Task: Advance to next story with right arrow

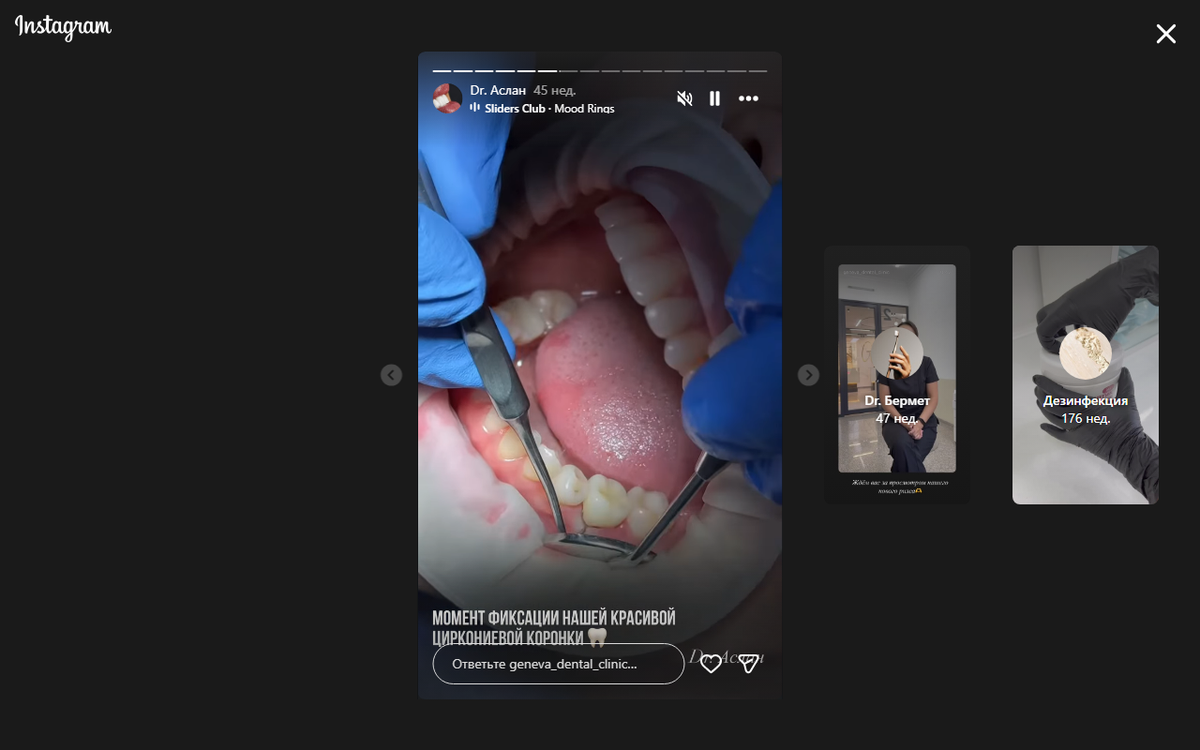Action: tap(808, 375)
